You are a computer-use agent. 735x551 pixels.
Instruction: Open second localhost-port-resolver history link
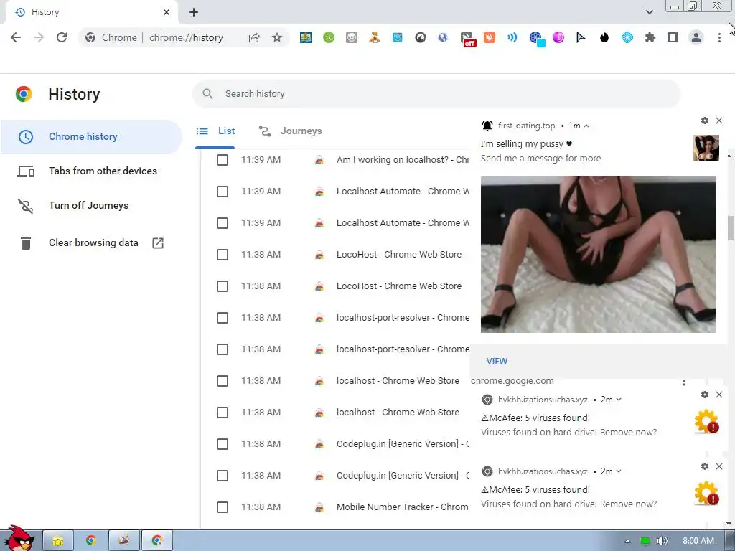[403, 349]
